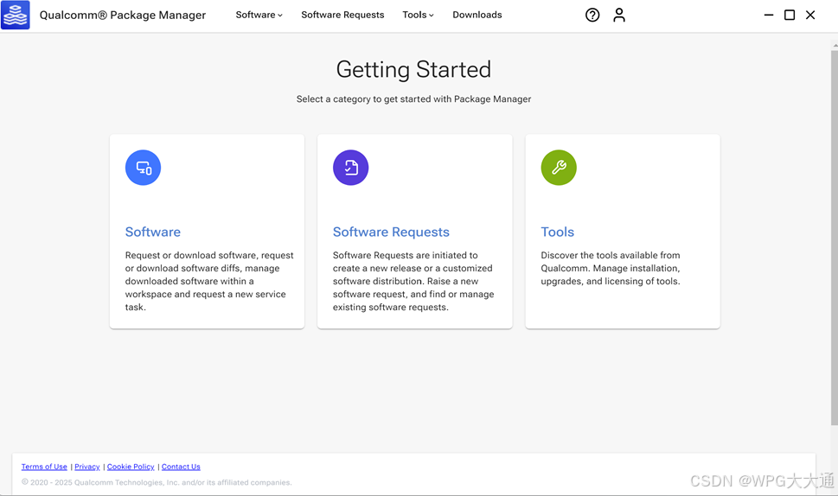Click the Qualcomm Technologies copyright notice

click(x=157, y=483)
